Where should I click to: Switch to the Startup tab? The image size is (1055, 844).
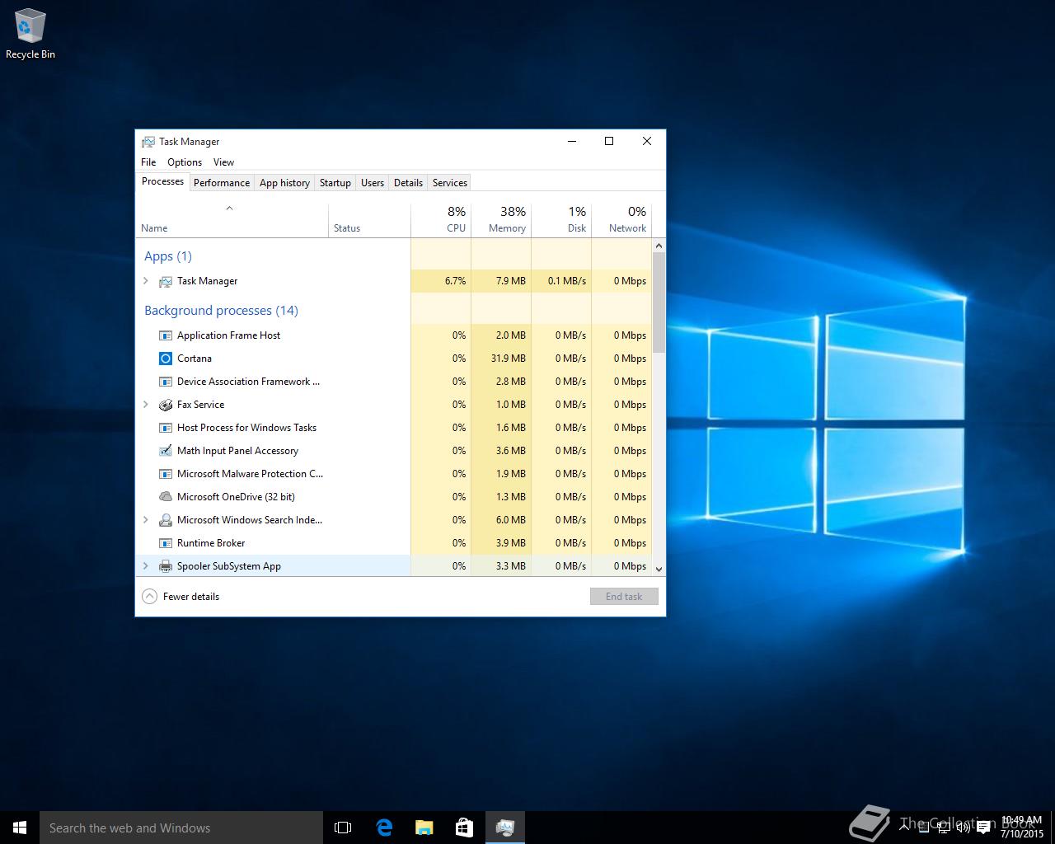(335, 183)
